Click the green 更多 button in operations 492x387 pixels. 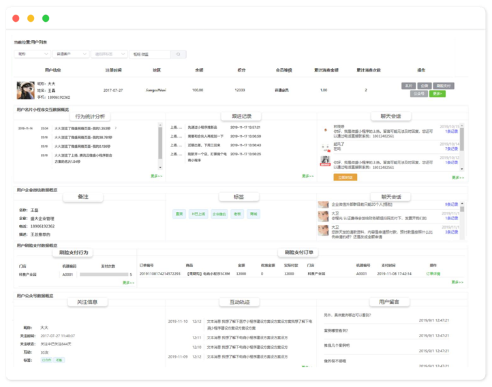[x=437, y=94]
